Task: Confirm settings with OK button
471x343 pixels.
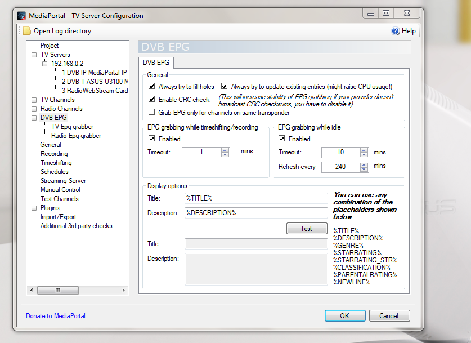Action: (345, 315)
